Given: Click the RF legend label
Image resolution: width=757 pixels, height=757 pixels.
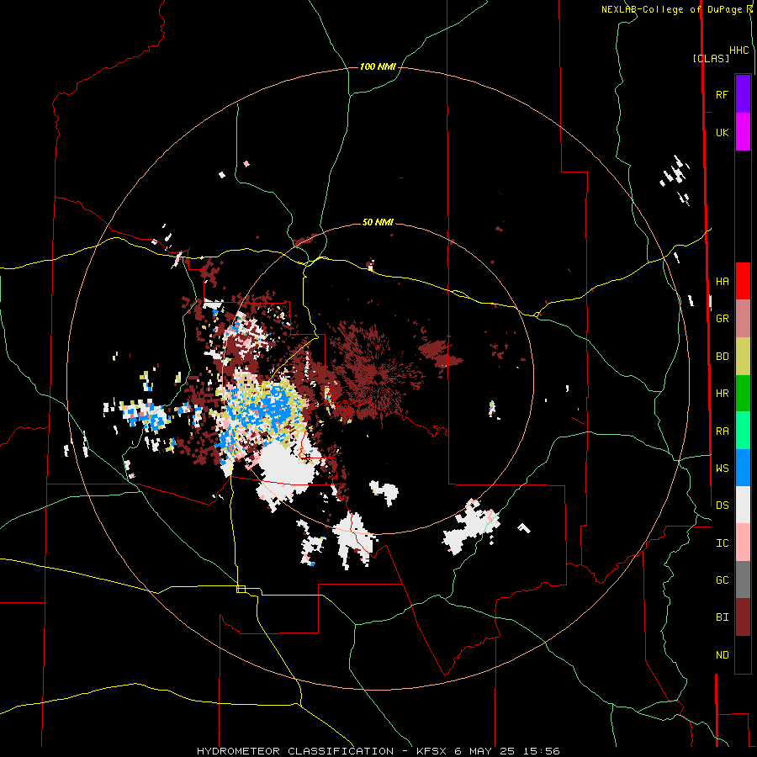Looking at the screenshot, I should (722, 94).
